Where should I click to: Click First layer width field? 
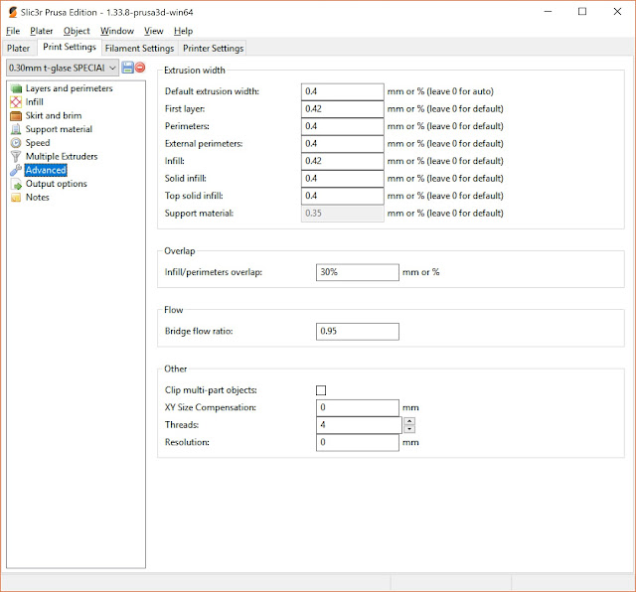(342, 109)
